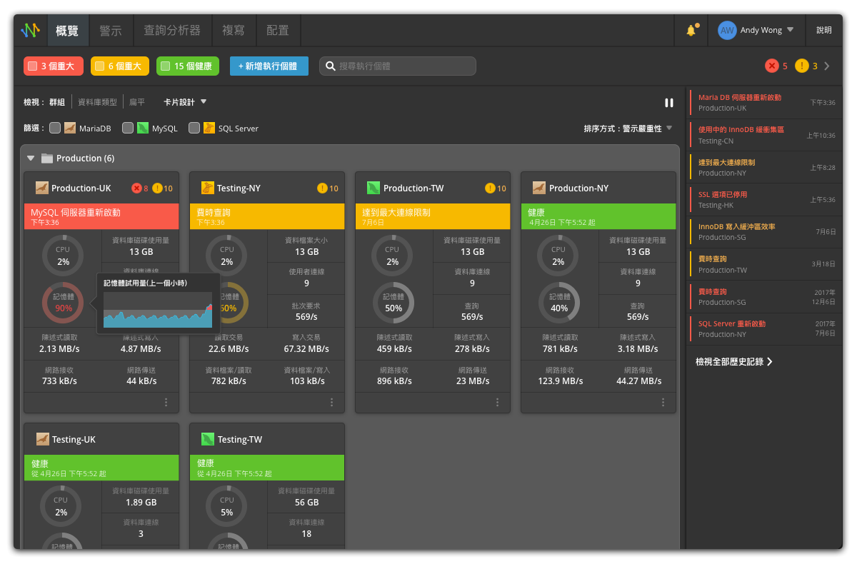Open the 概覽 tab

tap(67, 30)
